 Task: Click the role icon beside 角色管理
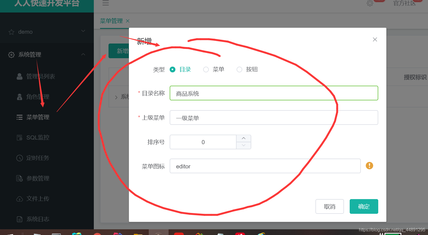20,97
